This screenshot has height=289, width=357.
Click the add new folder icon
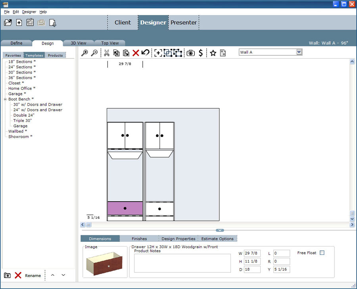[8, 276]
